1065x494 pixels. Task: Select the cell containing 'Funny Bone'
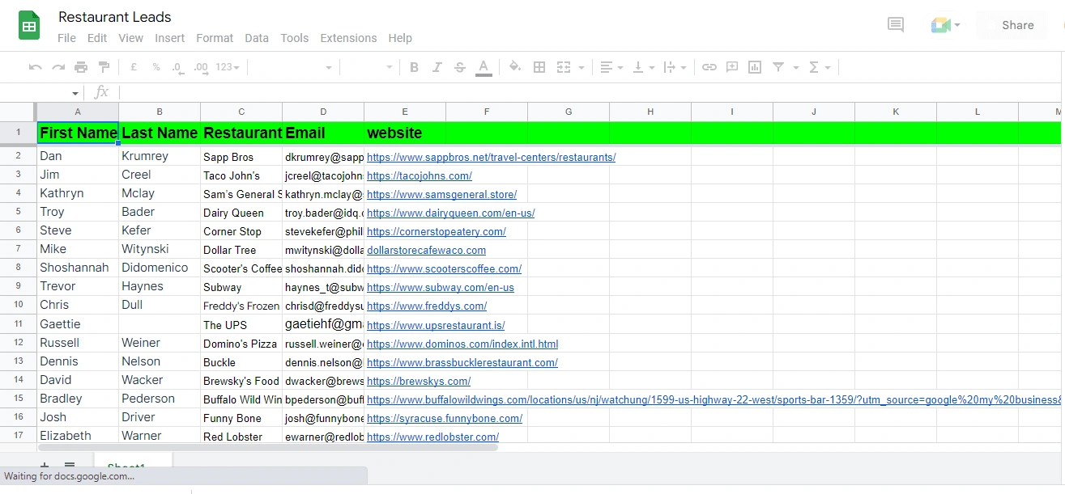241,417
